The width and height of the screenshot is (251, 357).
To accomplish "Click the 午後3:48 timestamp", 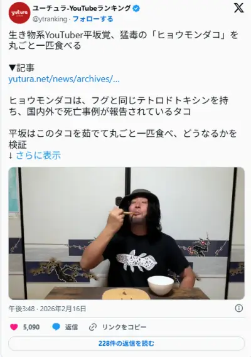I will [x=21, y=309].
